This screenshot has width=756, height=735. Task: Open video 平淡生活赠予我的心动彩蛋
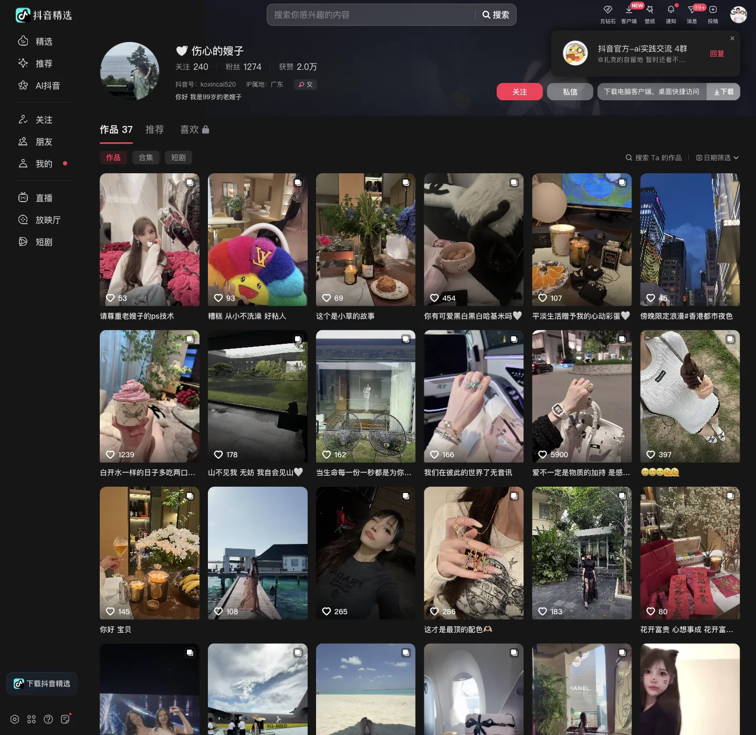coord(582,240)
